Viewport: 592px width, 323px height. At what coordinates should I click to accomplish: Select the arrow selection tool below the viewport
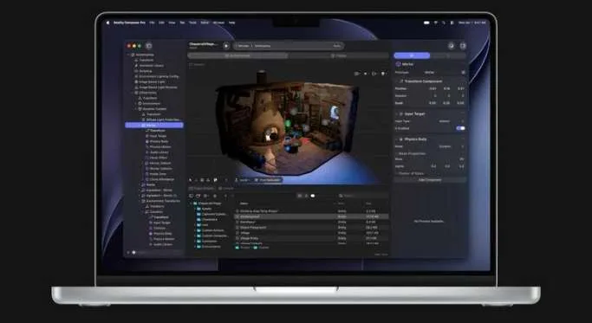click(191, 180)
